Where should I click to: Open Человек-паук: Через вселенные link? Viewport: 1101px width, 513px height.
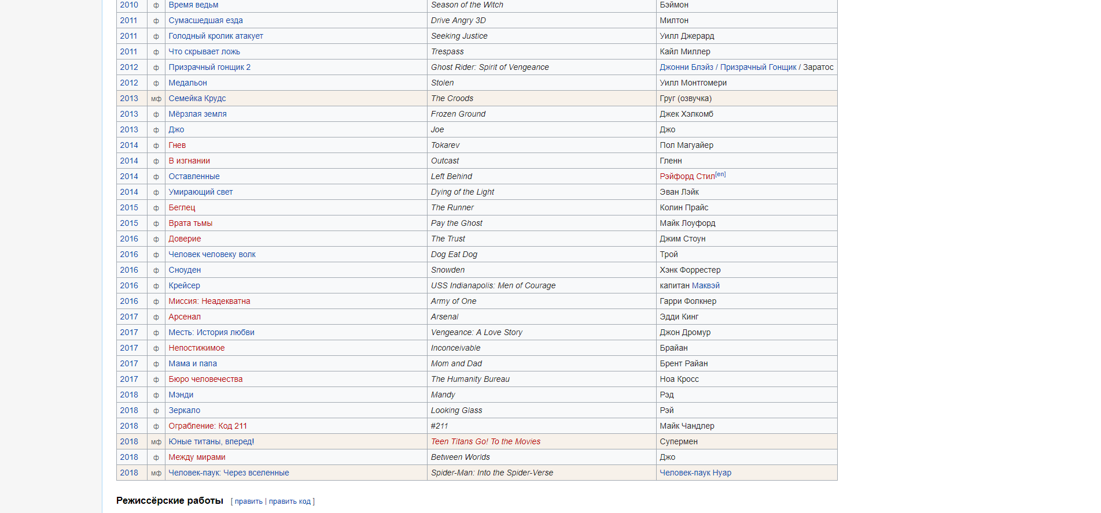pos(229,473)
